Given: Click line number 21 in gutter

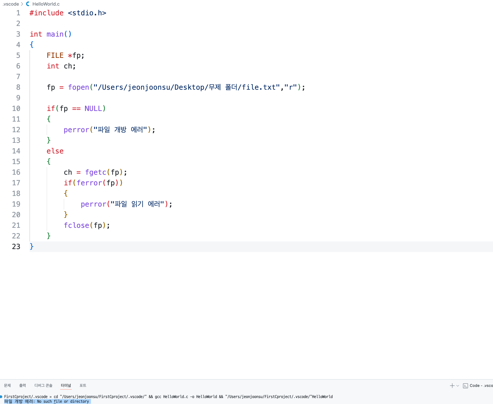Looking at the screenshot, I should tap(16, 225).
